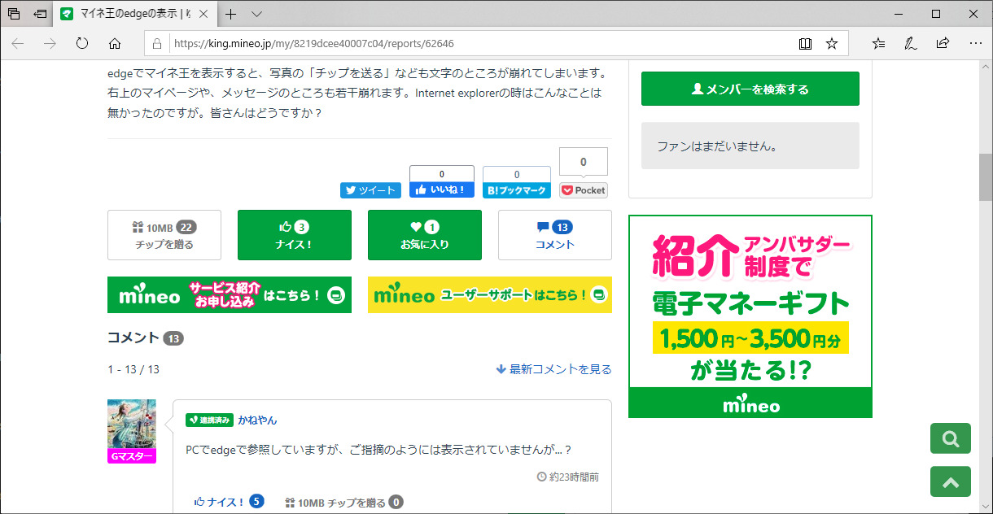Click the green search magnifier floating button

[x=951, y=438]
